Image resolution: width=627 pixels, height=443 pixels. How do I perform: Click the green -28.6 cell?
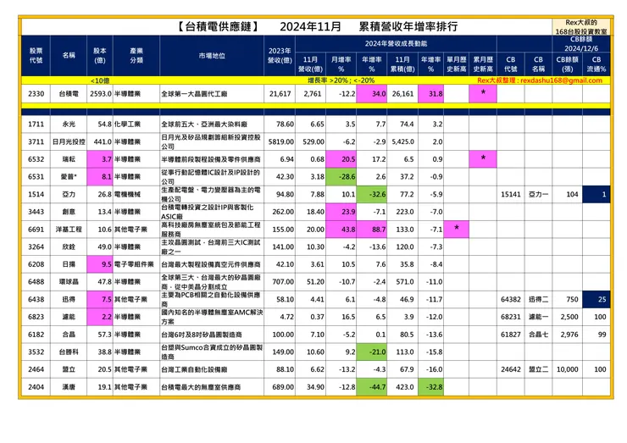[341, 176]
